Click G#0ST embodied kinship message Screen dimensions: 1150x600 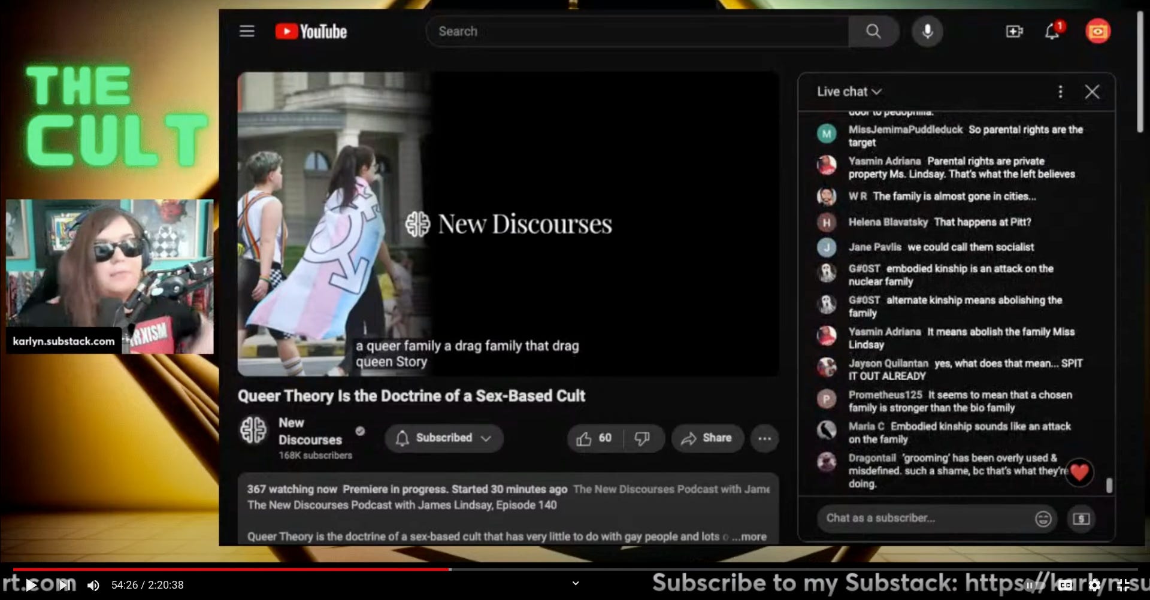(951, 275)
